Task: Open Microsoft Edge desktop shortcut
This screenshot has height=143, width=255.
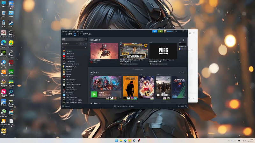Action: (4, 44)
